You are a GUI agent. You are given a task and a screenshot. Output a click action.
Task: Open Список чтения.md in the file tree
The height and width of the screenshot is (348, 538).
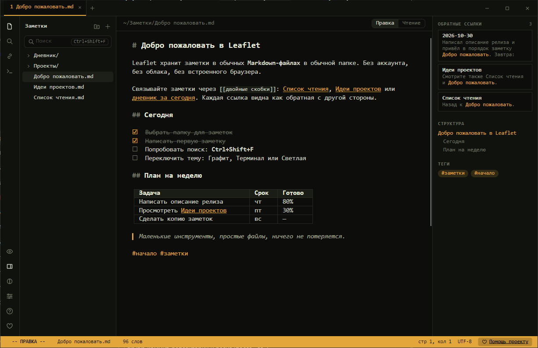pos(68,98)
